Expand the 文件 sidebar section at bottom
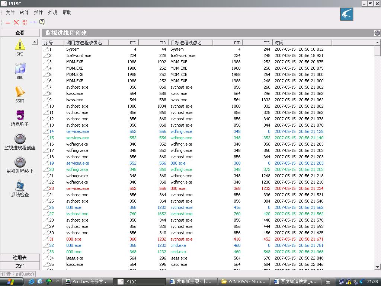Screen dimensions: 381x286 coord(20,266)
